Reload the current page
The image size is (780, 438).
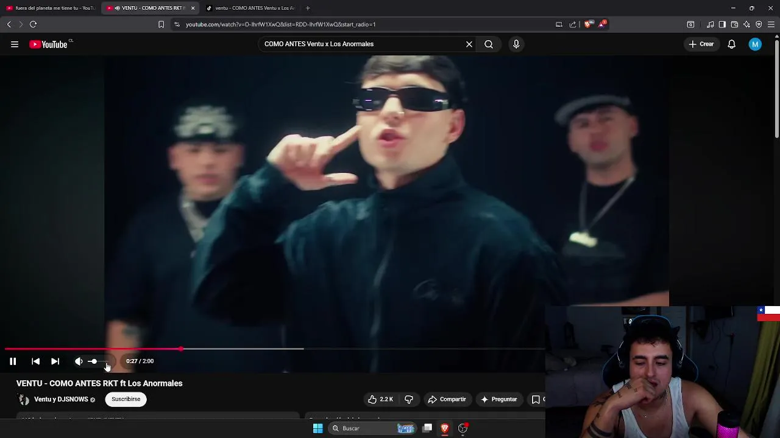click(x=33, y=24)
